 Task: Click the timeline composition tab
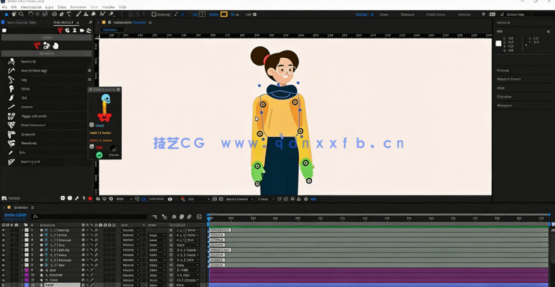(21, 208)
